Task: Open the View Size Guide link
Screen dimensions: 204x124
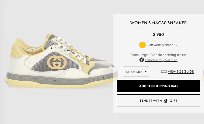Action: pyautogui.click(x=181, y=71)
